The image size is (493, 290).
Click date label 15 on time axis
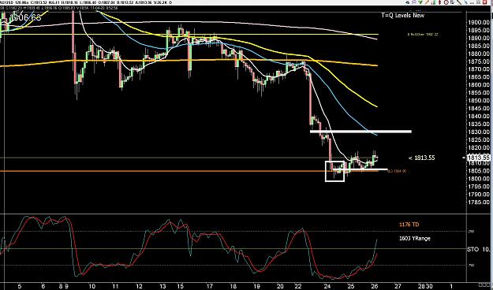(180, 286)
